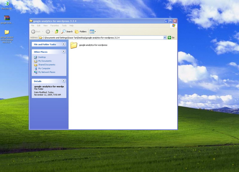The image size is (239, 172).
Task: Toggle the Folders pane
Action: tap(81, 32)
